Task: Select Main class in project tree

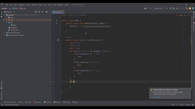Action: (x=13, y=25)
